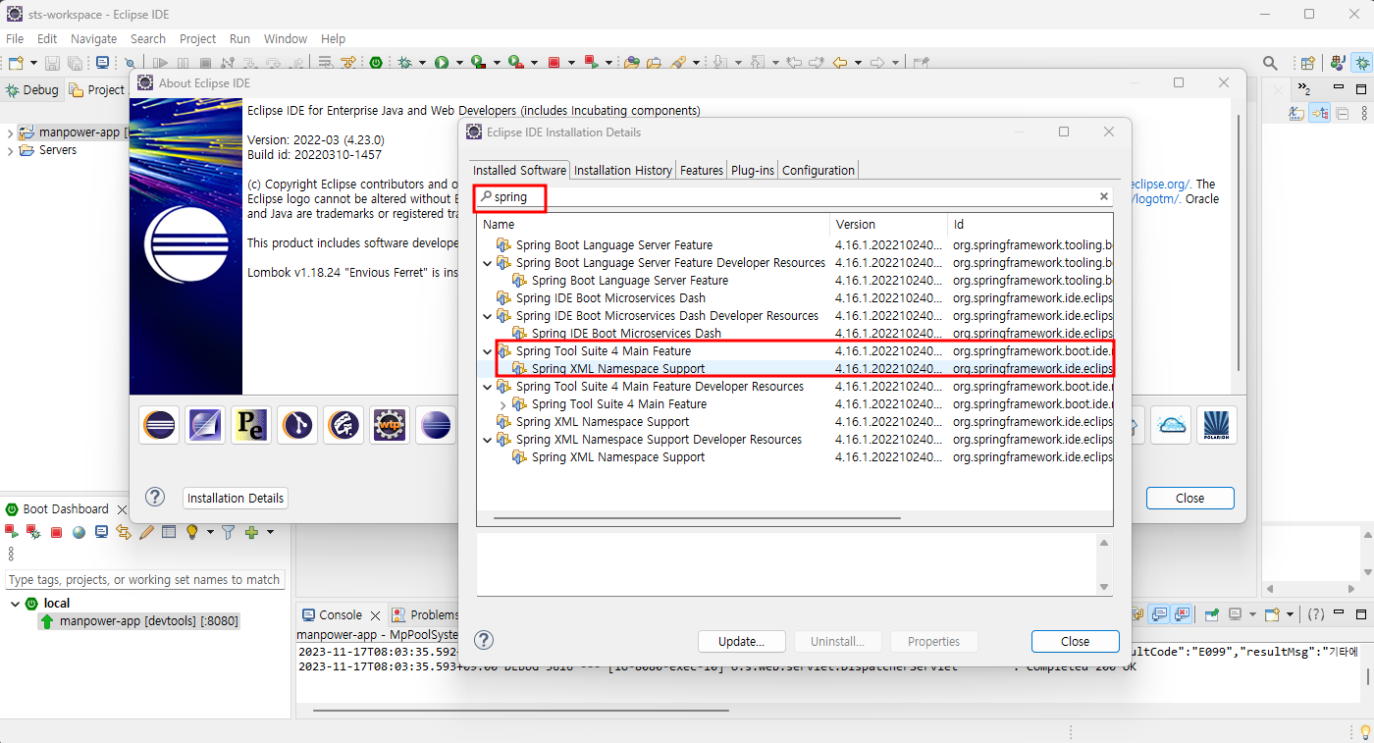
Task: Collapse Spring Boot Language Server Feature Developer Resources
Action: click(x=488, y=263)
